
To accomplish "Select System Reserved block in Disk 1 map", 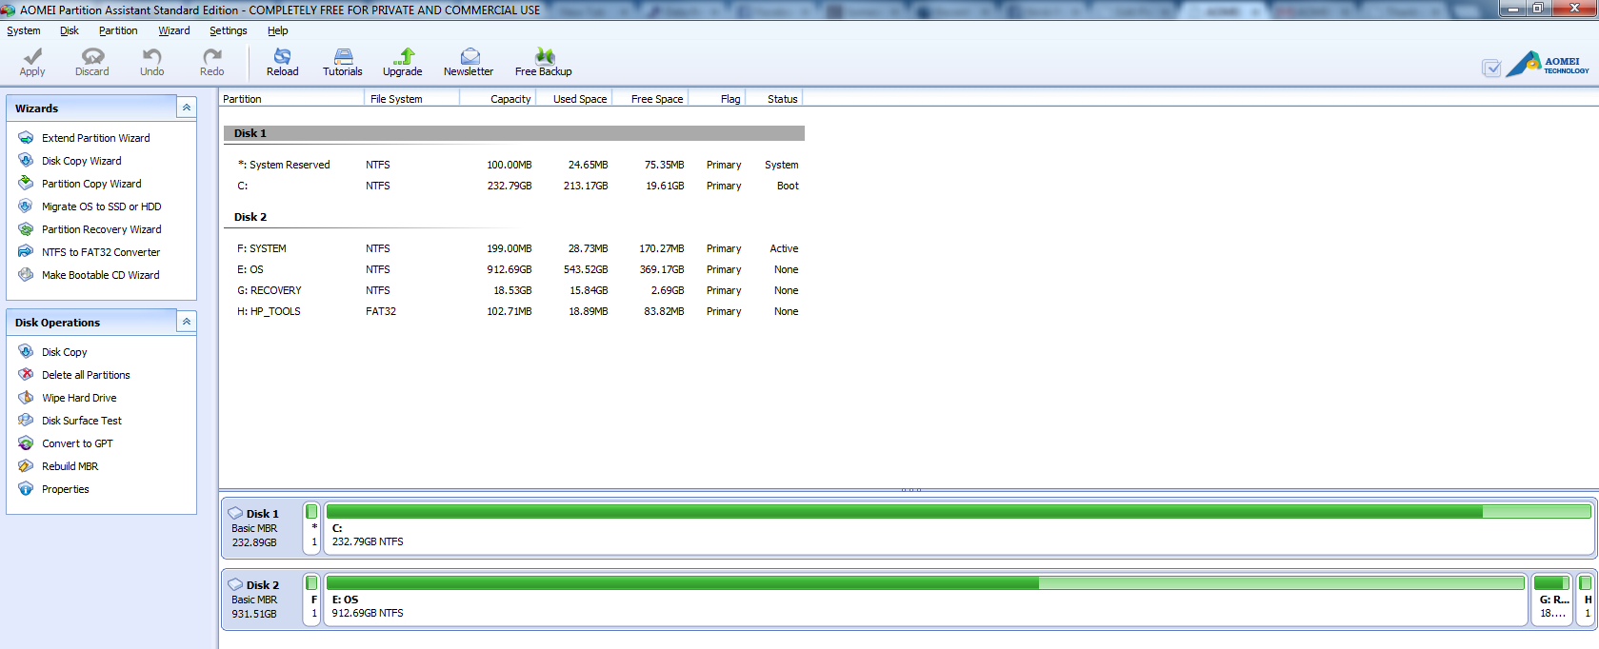I will (311, 528).
